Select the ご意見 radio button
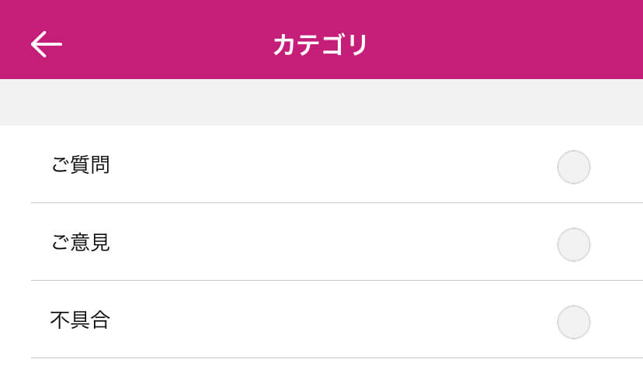Viewport: 643px width, 387px height. [574, 244]
